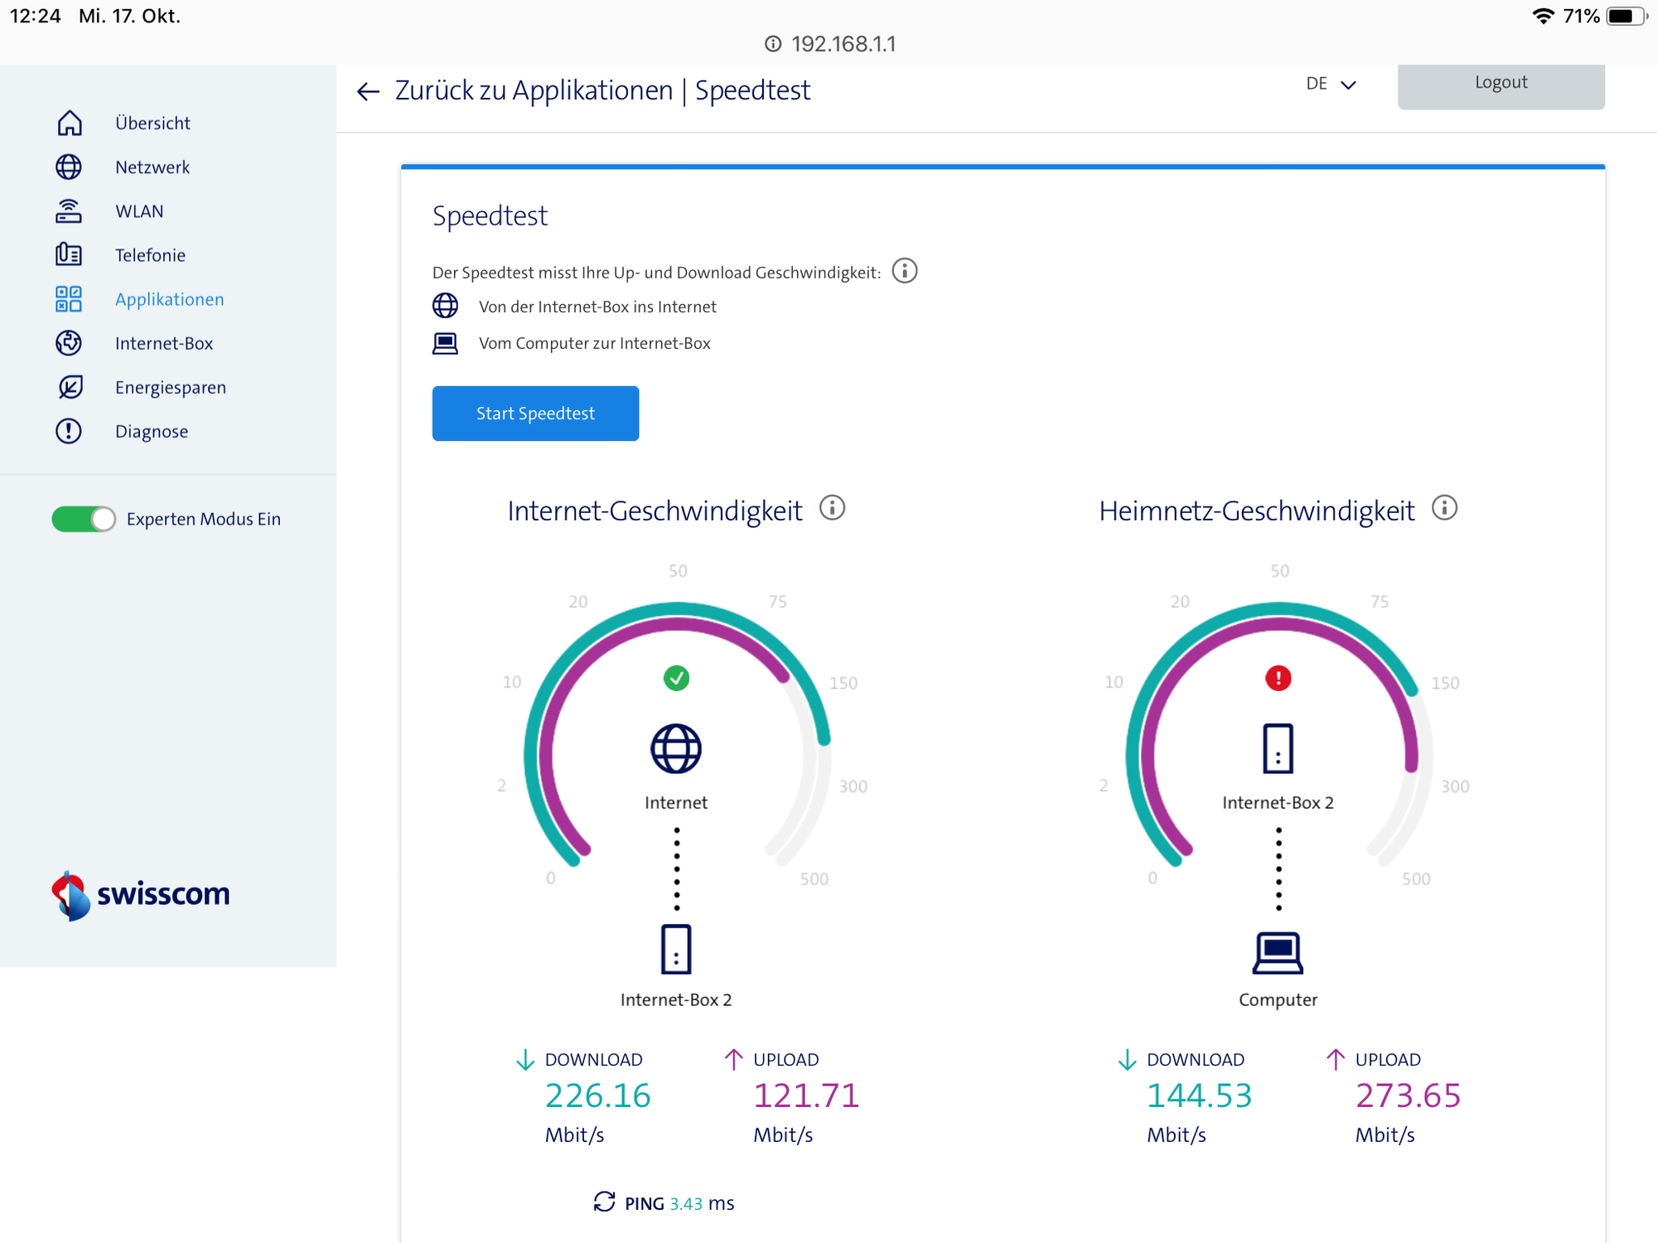This screenshot has width=1657, height=1243.
Task: Click the Swisscom logo
Action: pos(141,895)
